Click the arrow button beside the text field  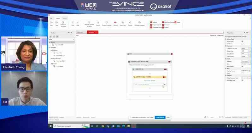click(165, 84)
